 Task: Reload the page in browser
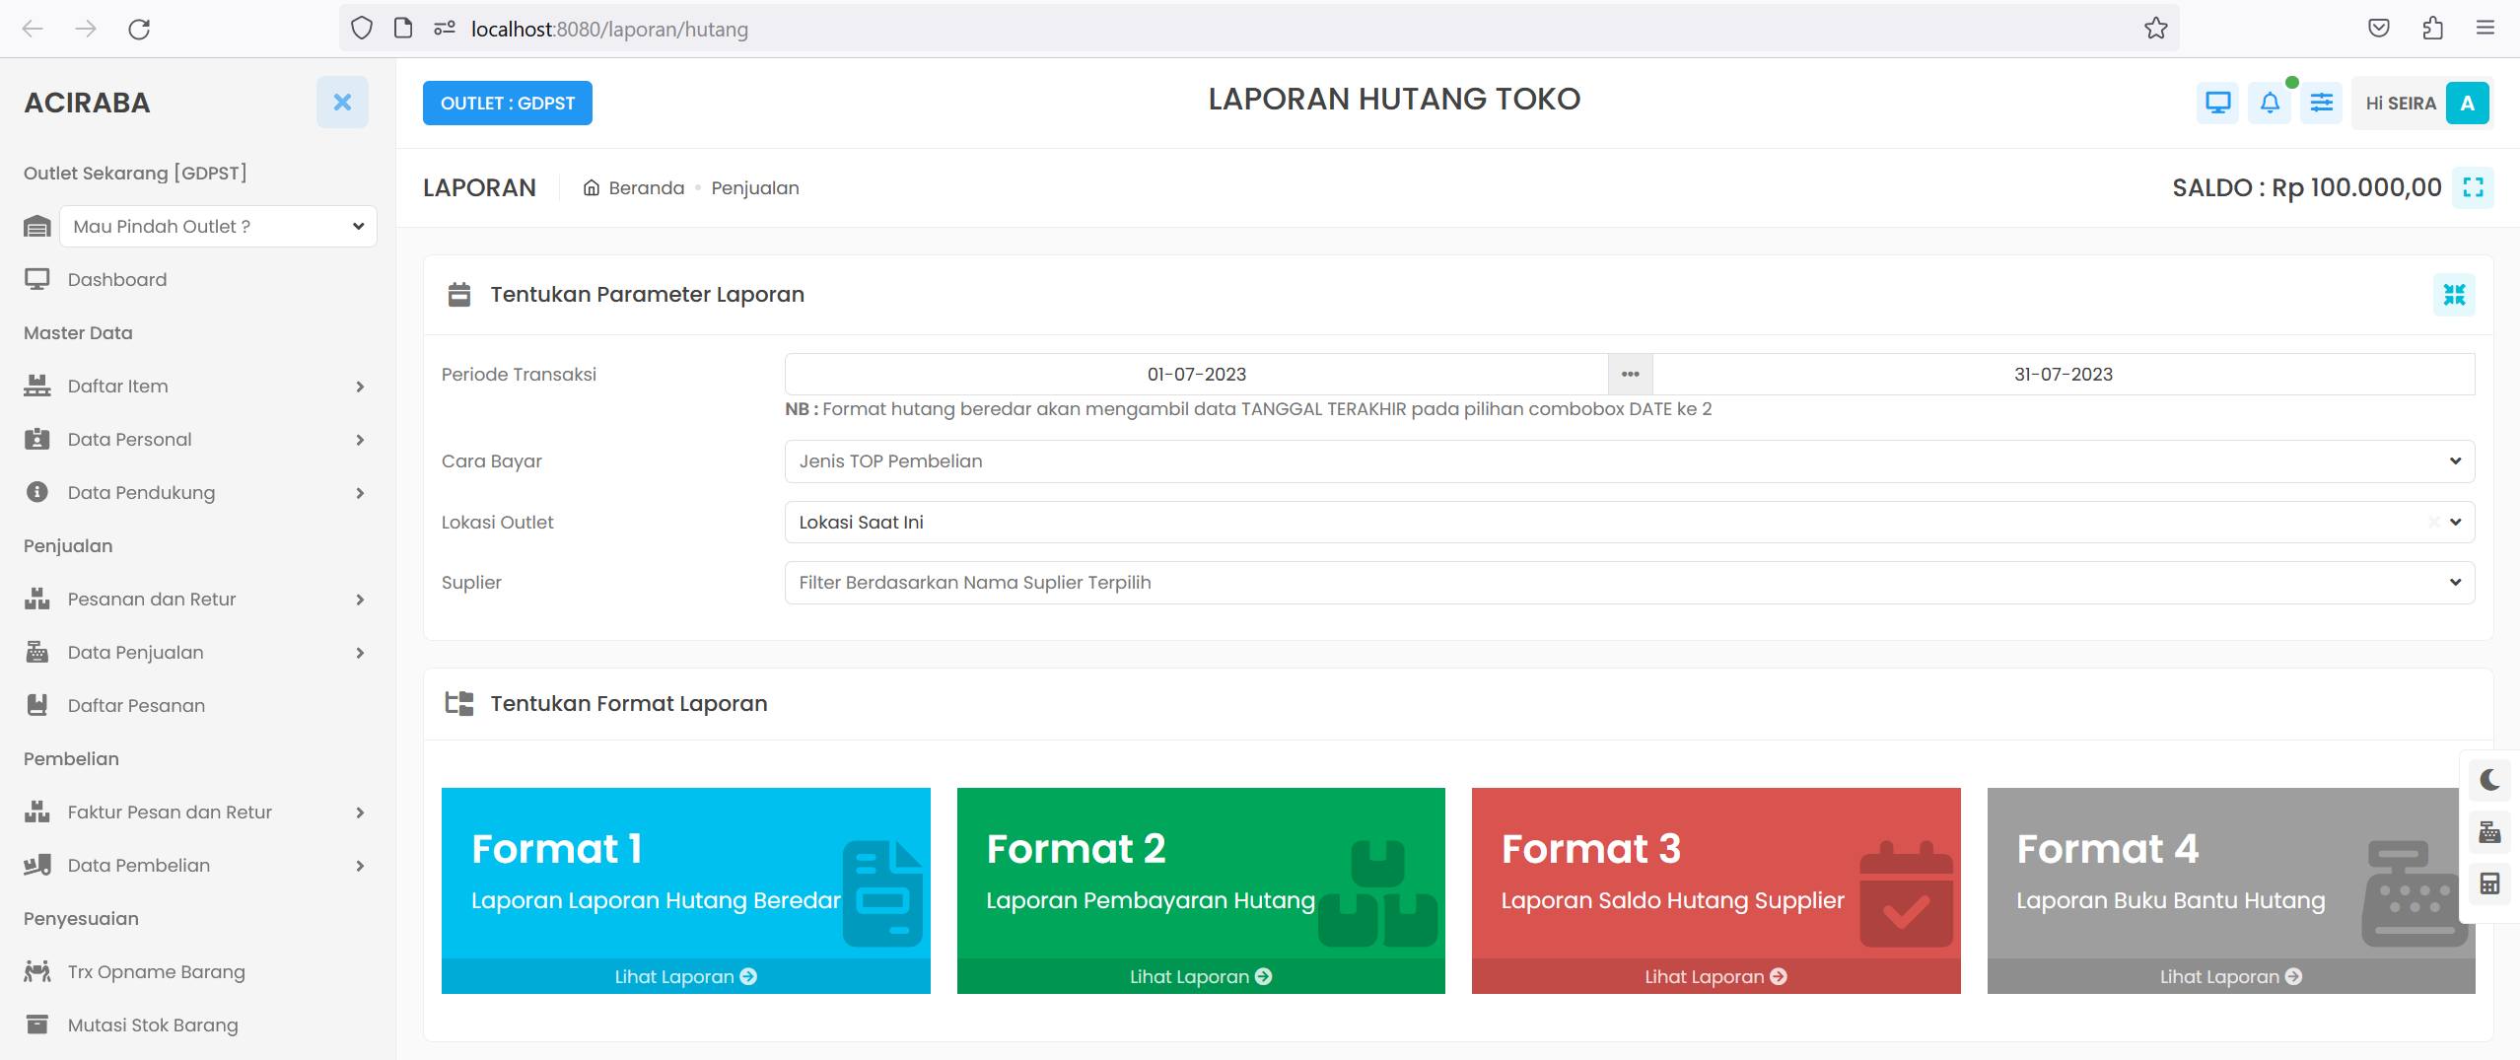tap(139, 29)
